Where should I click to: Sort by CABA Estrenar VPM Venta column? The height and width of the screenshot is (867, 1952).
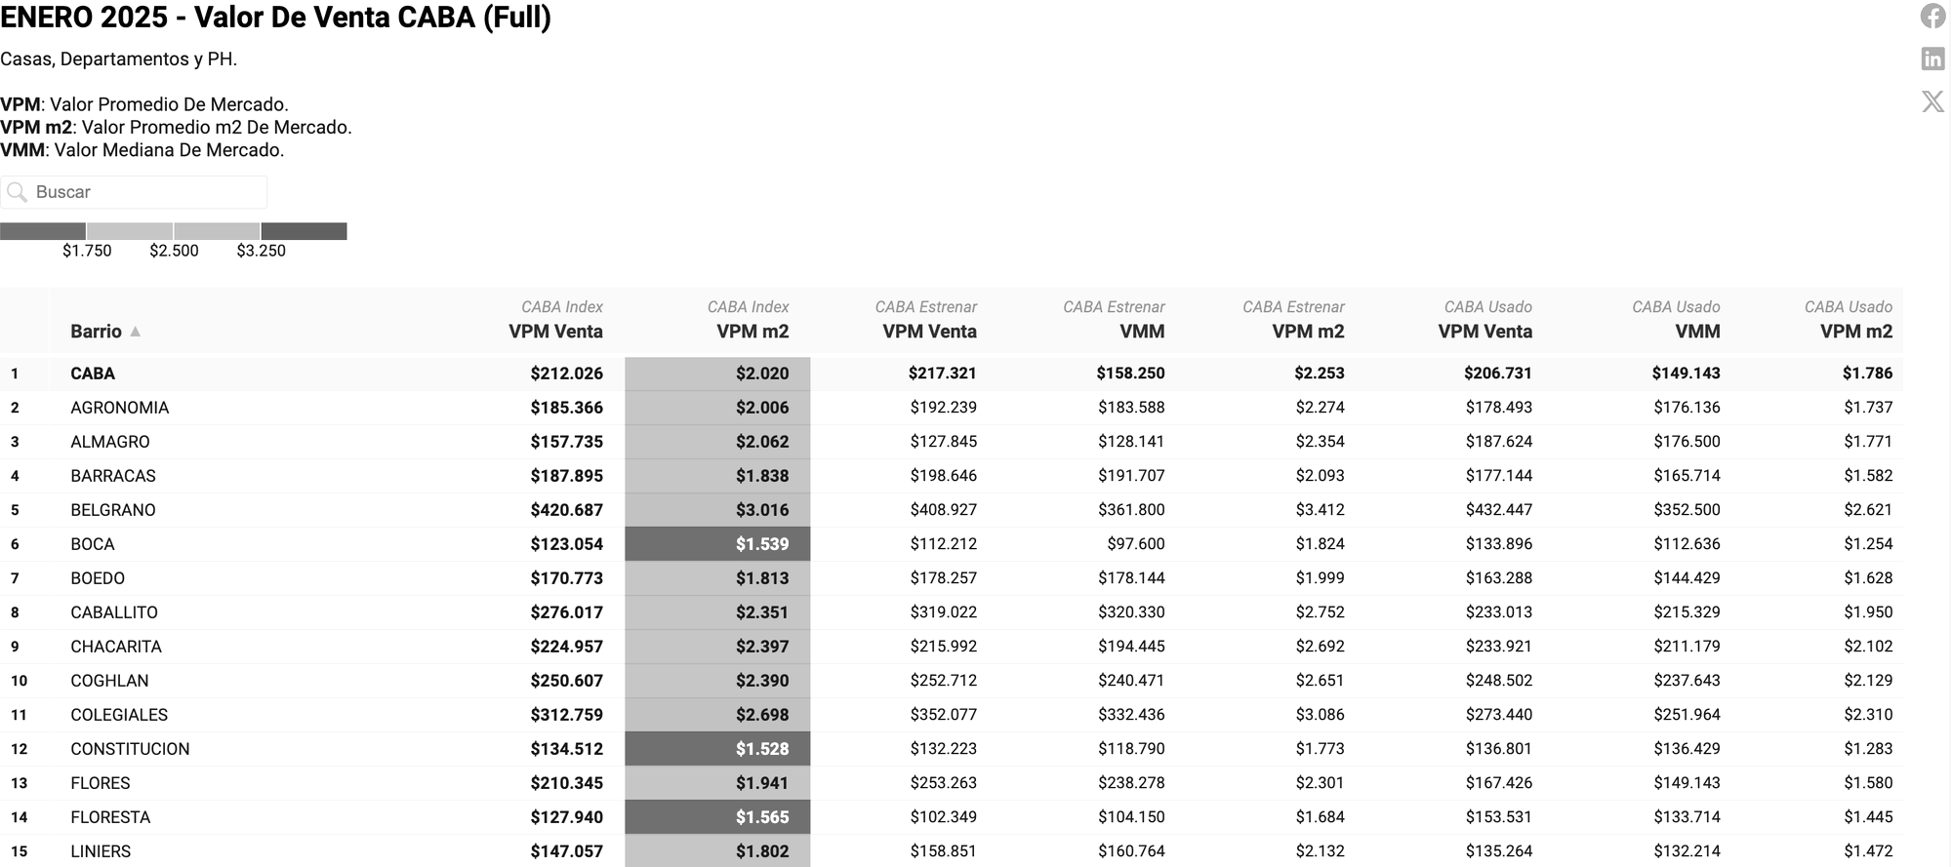pos(929,332)
